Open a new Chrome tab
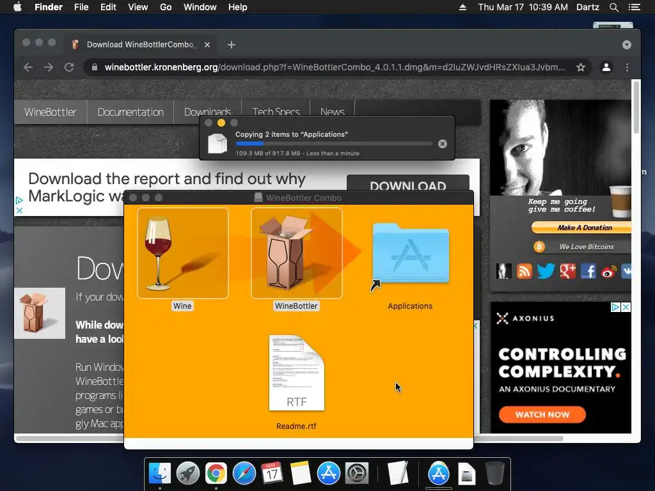 tap(232, 45)
